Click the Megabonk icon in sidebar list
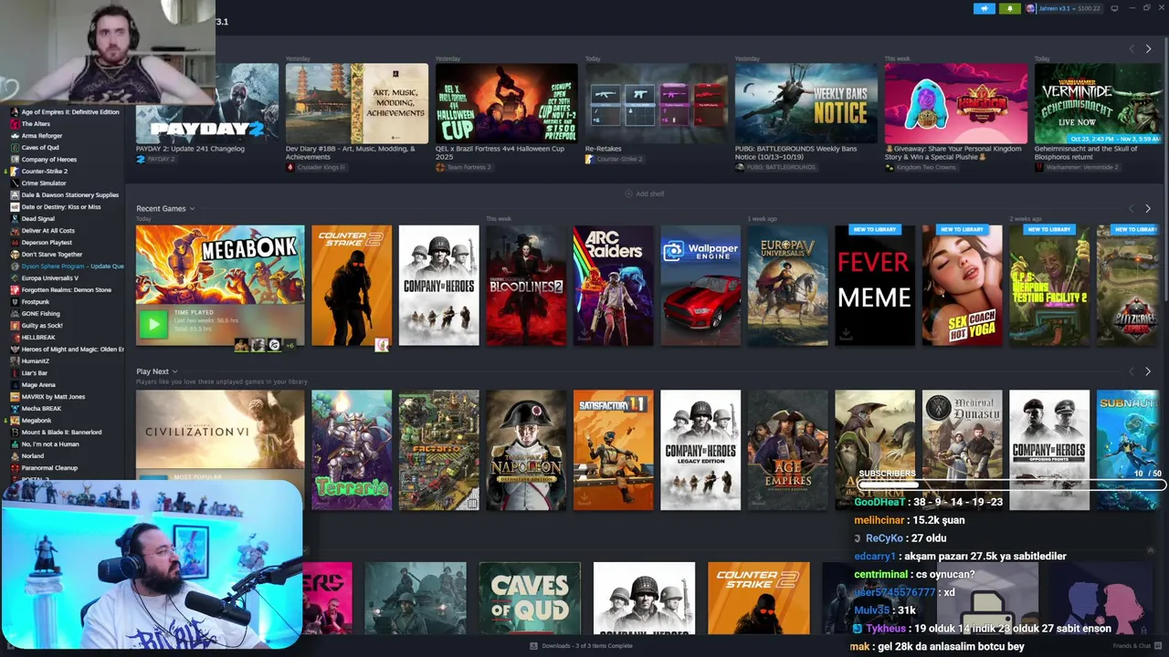Screen dimensions: 1169x657 15,421
